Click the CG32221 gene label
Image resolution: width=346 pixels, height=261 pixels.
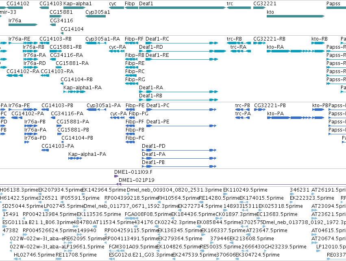pos(265,4)
